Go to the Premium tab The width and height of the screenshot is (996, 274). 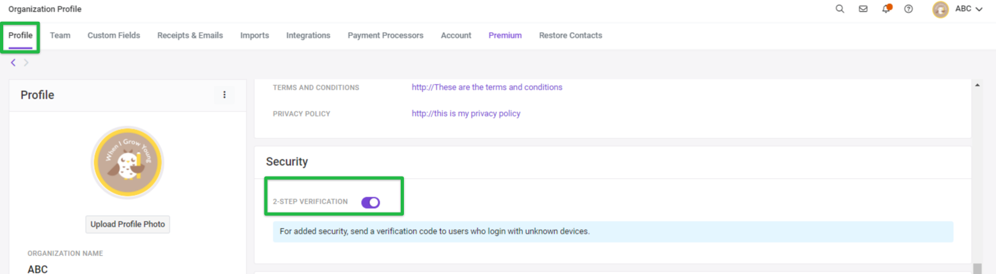click(x=505, y=35)
